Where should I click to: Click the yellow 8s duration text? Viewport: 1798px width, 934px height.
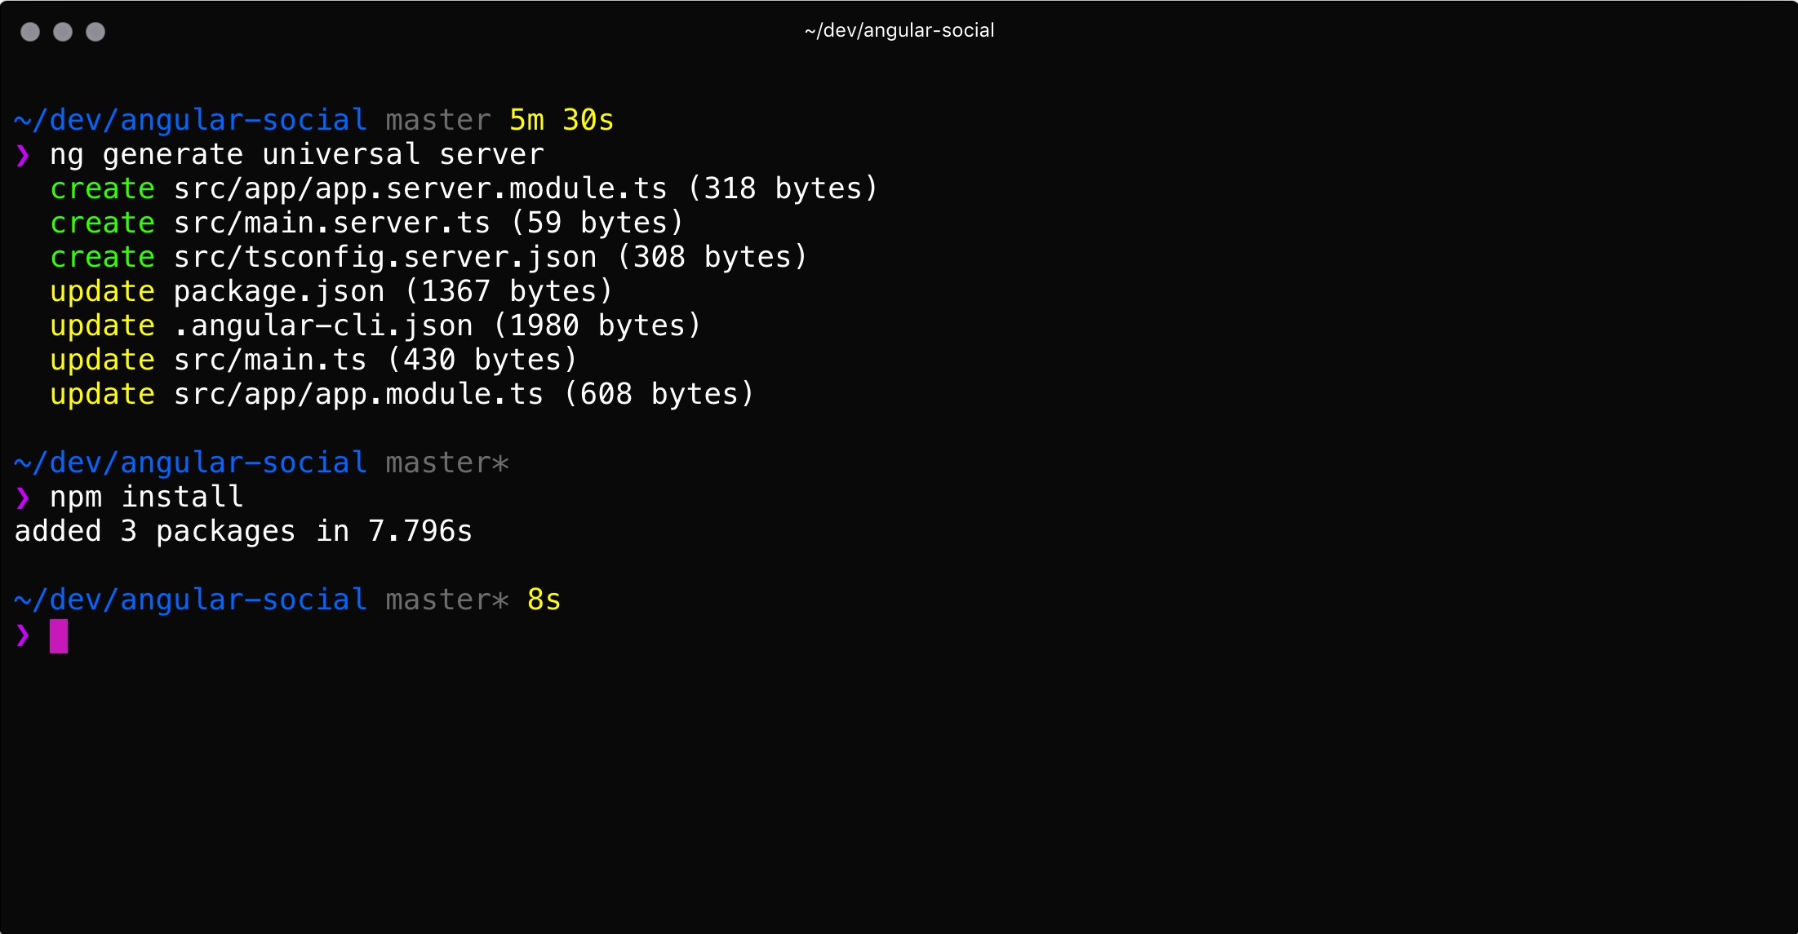544,600
